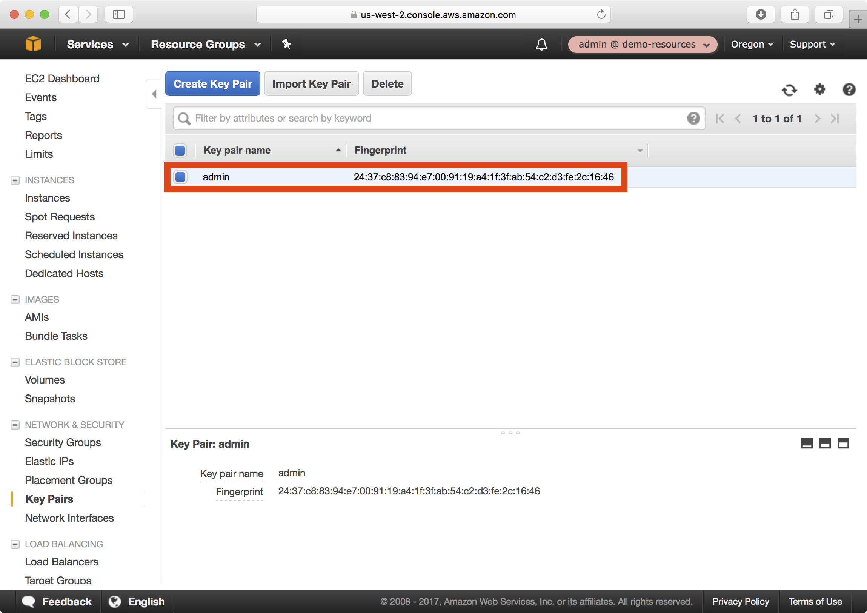Maximize the details panel
The width and height of the screenshot is (867, 613).
coord(843,443)
